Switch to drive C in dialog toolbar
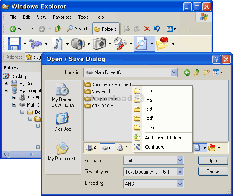The image size is (233, 196). (107, 148)
